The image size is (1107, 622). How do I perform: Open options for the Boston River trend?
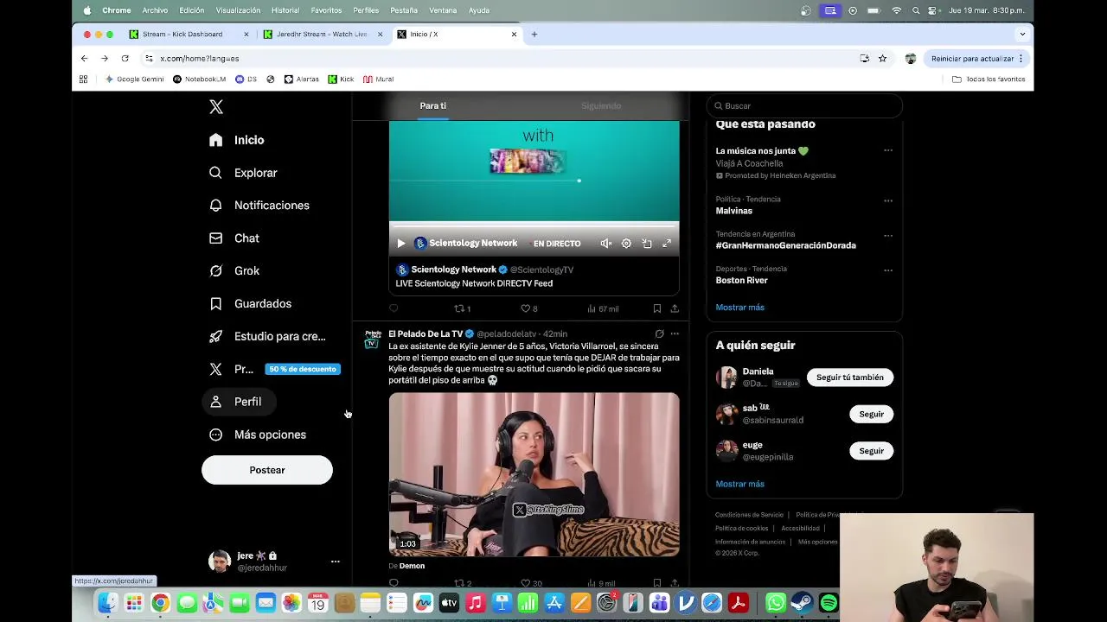coord(887,270)
